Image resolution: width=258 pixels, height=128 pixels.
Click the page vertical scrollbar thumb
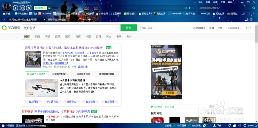256,34
